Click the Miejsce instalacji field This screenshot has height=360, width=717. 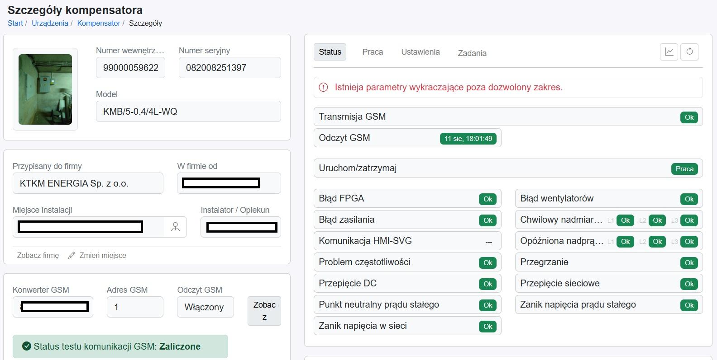(88, 227)
